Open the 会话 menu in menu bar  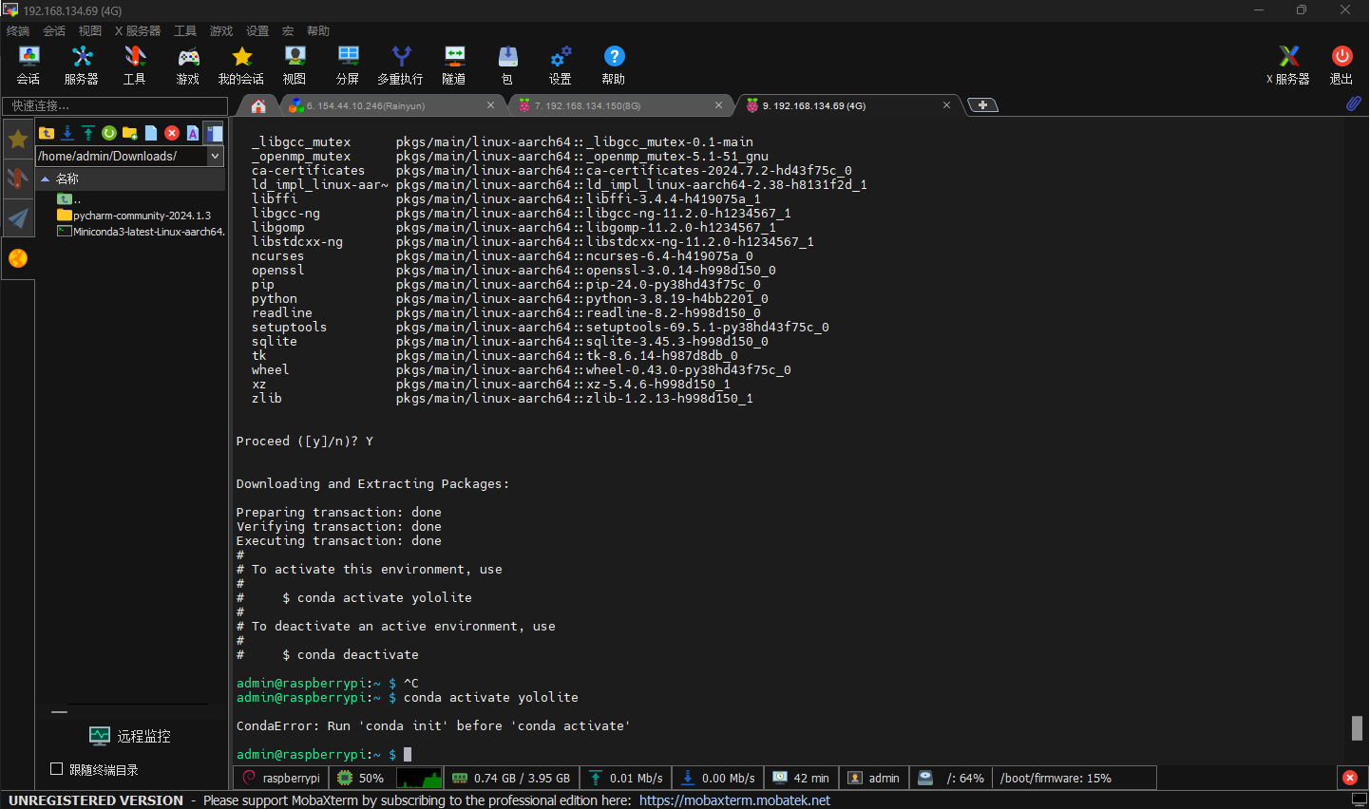pyautogui.click(x=54, y=31)
